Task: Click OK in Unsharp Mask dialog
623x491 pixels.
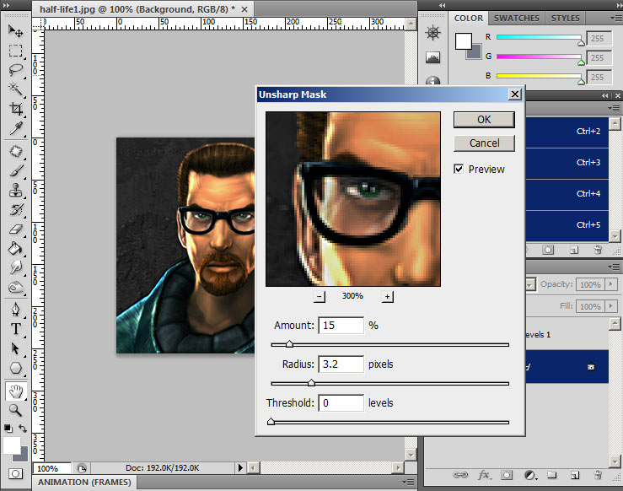Action: [484, 120]
